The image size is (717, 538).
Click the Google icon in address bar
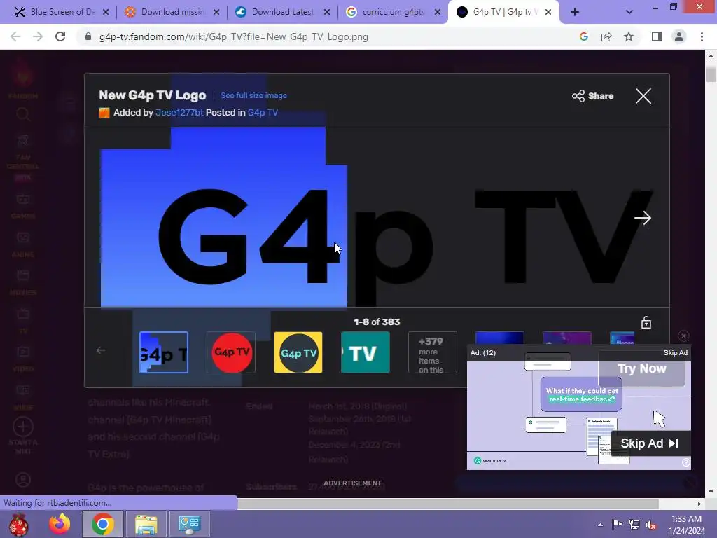coord(584,36)
